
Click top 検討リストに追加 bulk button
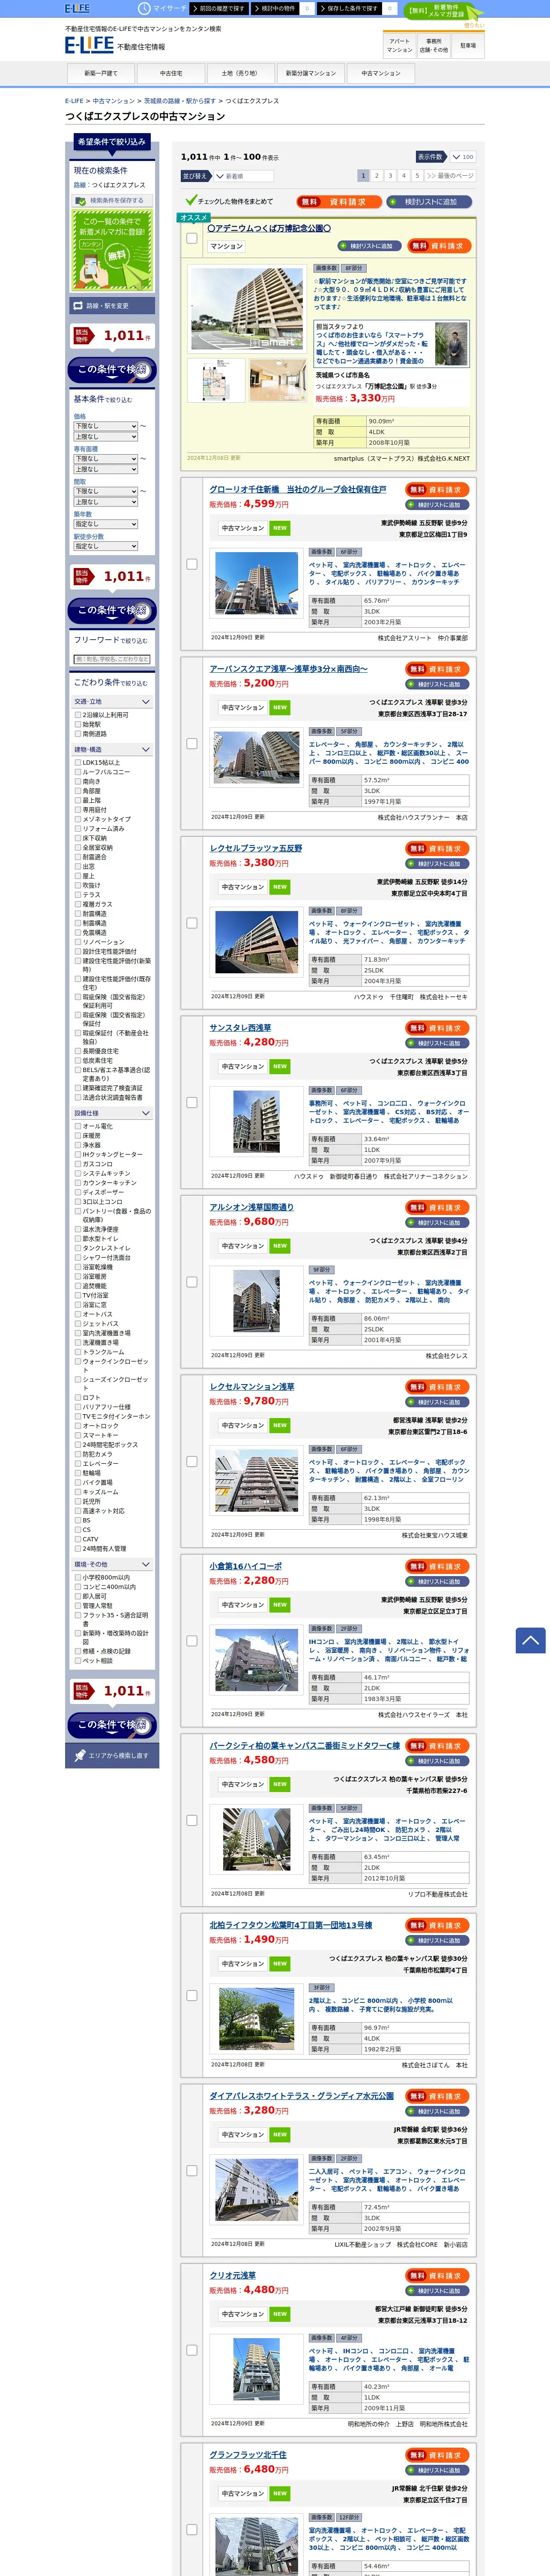pos(429,202)
